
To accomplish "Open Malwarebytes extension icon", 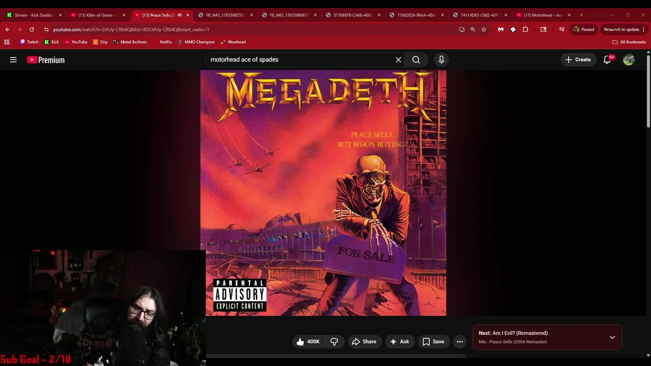I will click(500, 29).
